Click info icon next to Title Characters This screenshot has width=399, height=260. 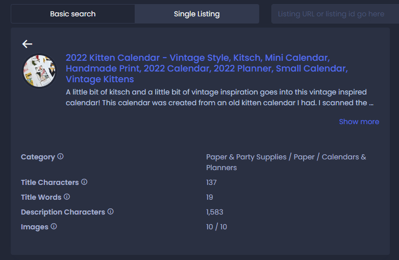click(x=84, y=182)
